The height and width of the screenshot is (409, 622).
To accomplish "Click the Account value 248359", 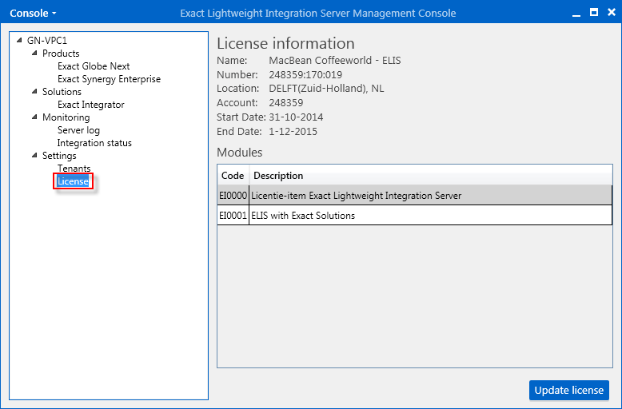I will coord(286,102).
